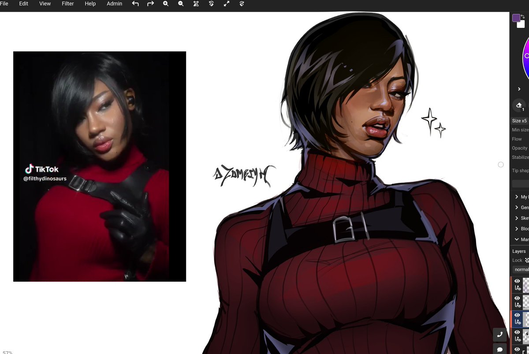Viewport: 529px width, 354px height.
Task: Open the chat bubble button
Action: pos(500,349)
